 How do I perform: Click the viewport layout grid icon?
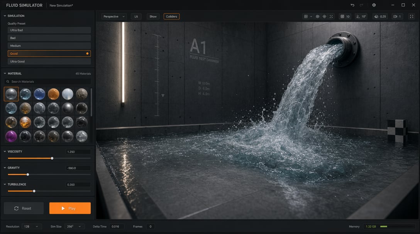coord(306,17)
